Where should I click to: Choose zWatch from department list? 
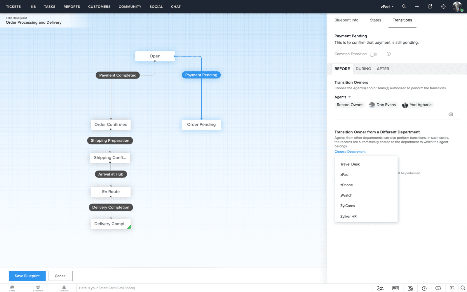click(366, 195)
